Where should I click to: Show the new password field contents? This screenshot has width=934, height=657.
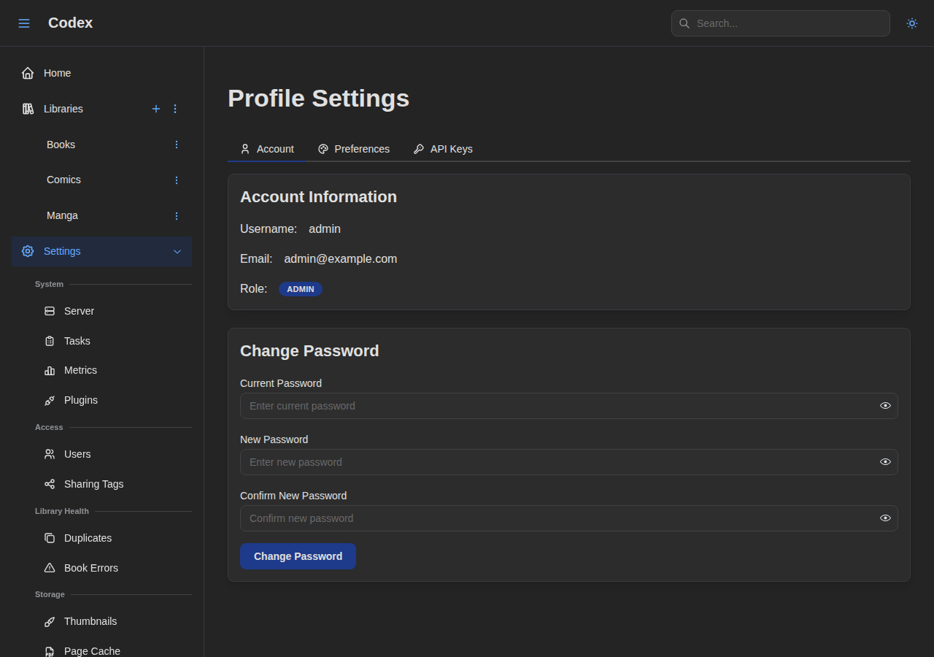pyautogui.click(x=885, y=461)
